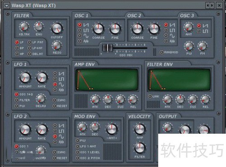This screenshot has width=226, height=167.
Task: Click the OSC 1 FINE knob
Action: 115,29
